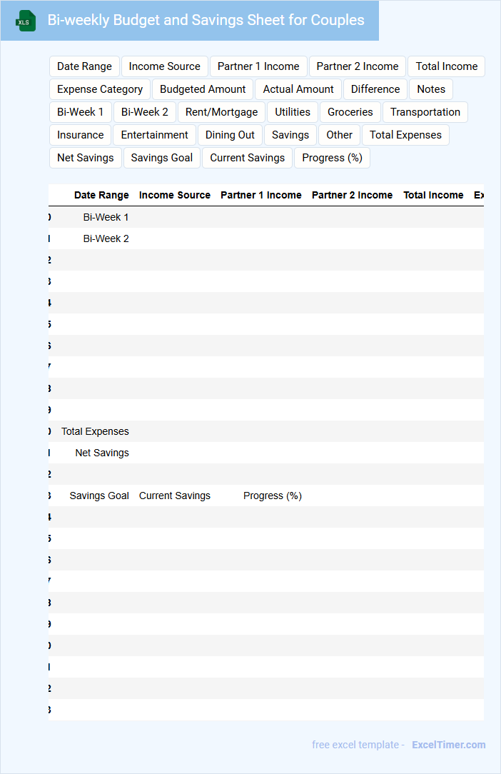Click the Utilities tag
501x774 pixels.
point(292,112)
